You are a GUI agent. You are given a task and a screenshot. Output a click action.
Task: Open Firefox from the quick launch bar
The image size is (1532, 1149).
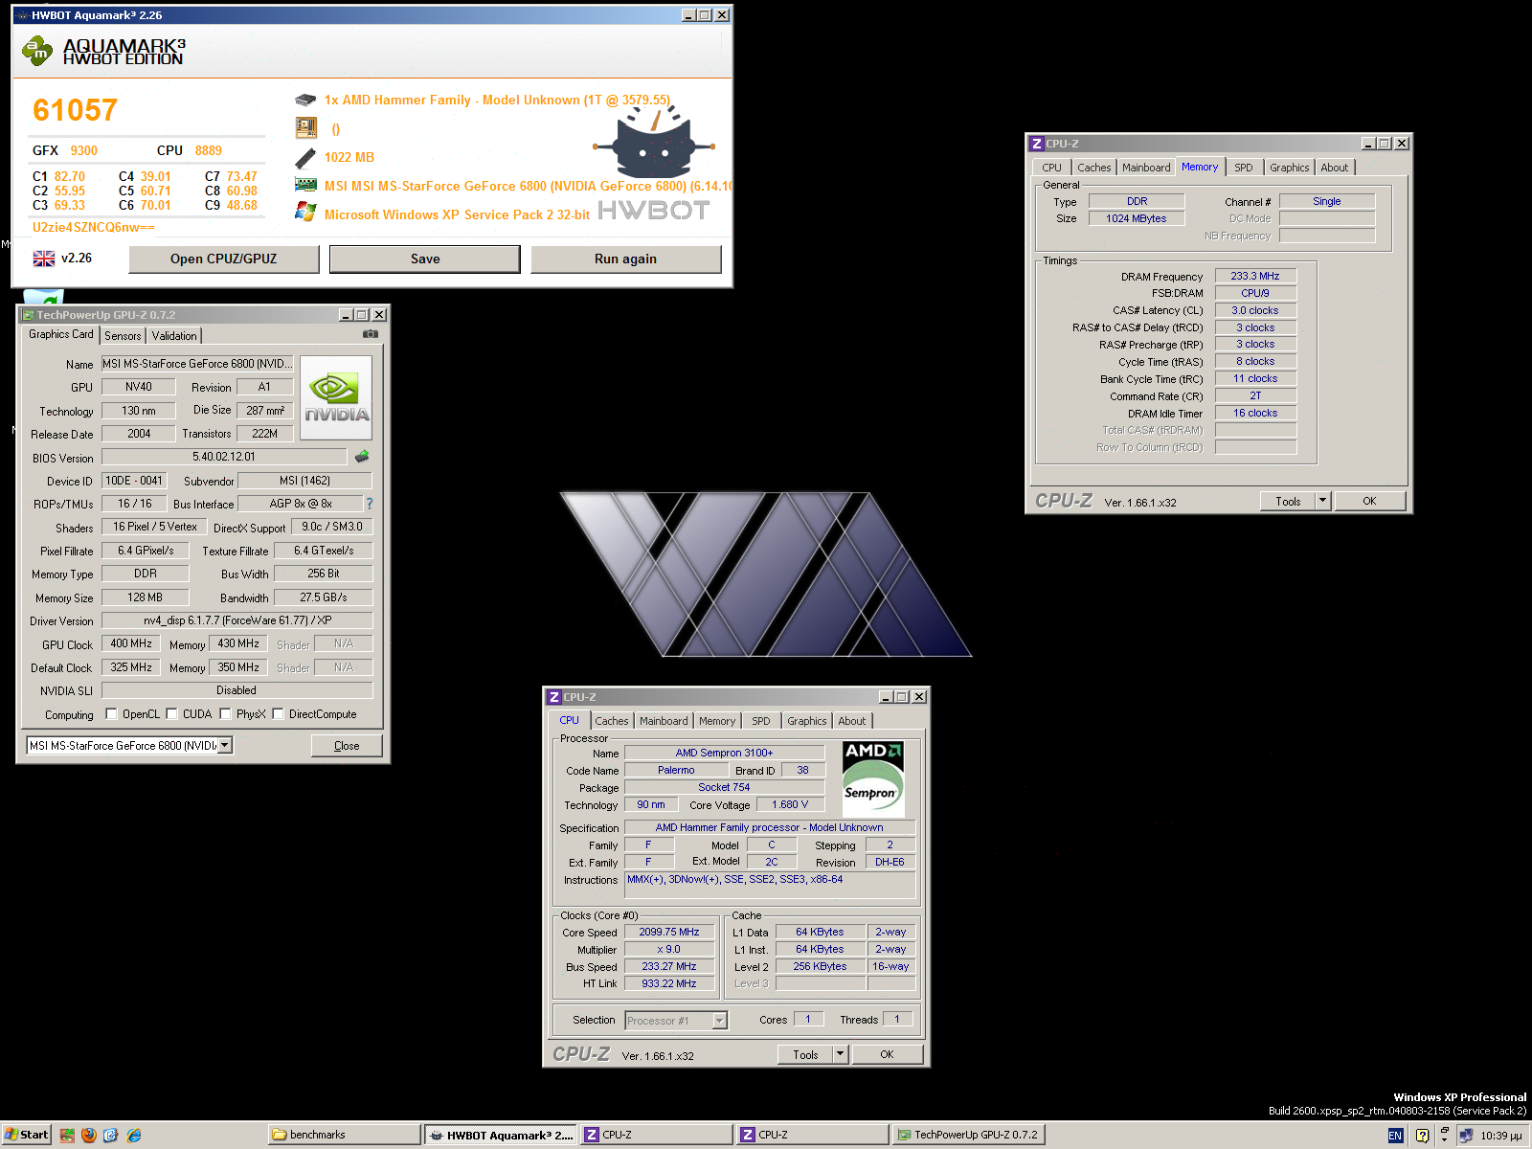click(89, 1135)
